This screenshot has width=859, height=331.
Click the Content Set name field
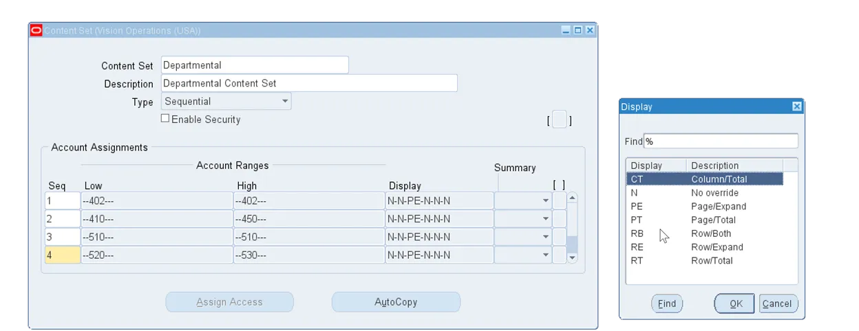tap(255, 65)
